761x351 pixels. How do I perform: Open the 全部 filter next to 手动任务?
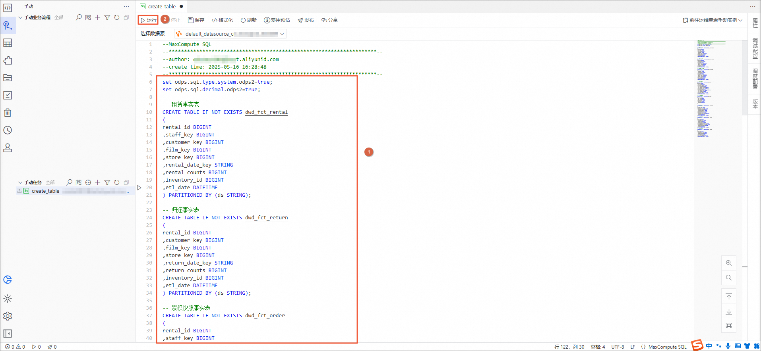[x=50, y=182]
